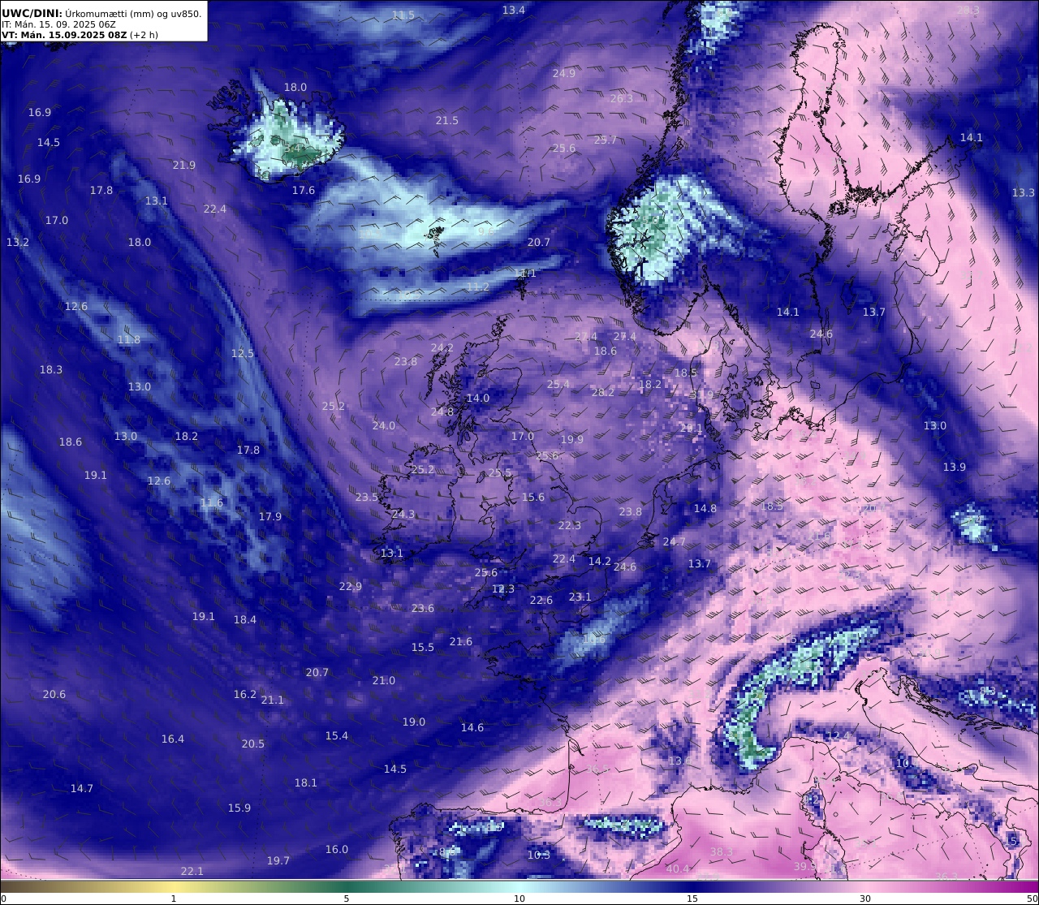This screenshot has height=905, width=1039.
Task: Click the value 10.3 over Spain
Action: click(539, 855)
